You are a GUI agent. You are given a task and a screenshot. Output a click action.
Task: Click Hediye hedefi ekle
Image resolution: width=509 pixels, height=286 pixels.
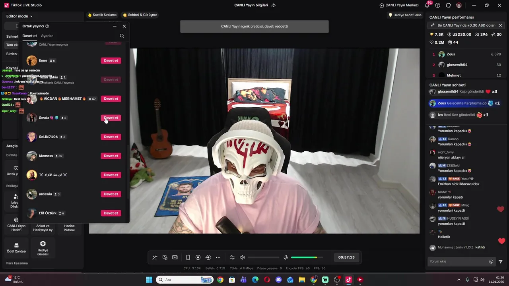tap(405, 15)
